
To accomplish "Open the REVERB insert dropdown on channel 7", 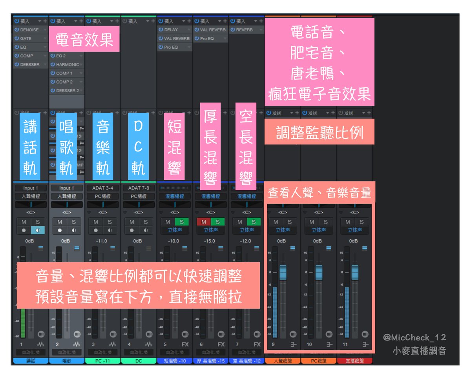I will [261, 30].
